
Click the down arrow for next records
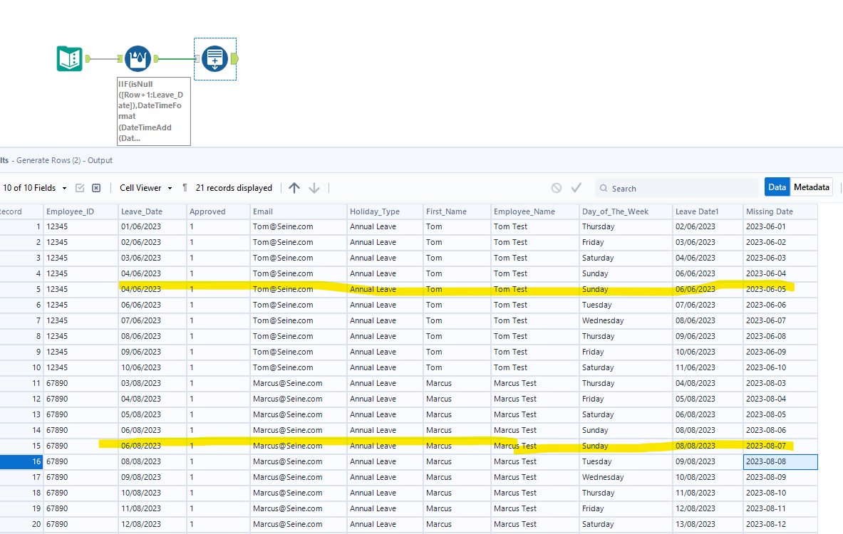314,188
